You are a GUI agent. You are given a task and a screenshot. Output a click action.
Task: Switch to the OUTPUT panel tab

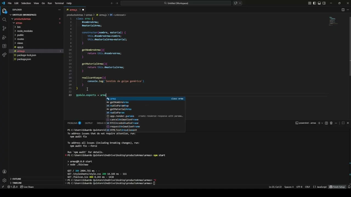(89, 123)
